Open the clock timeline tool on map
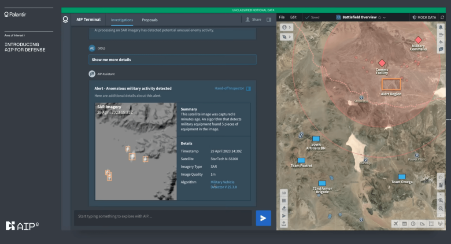This screenshot has width=451, height=244. pyautogui.click(x=413, y=224)
